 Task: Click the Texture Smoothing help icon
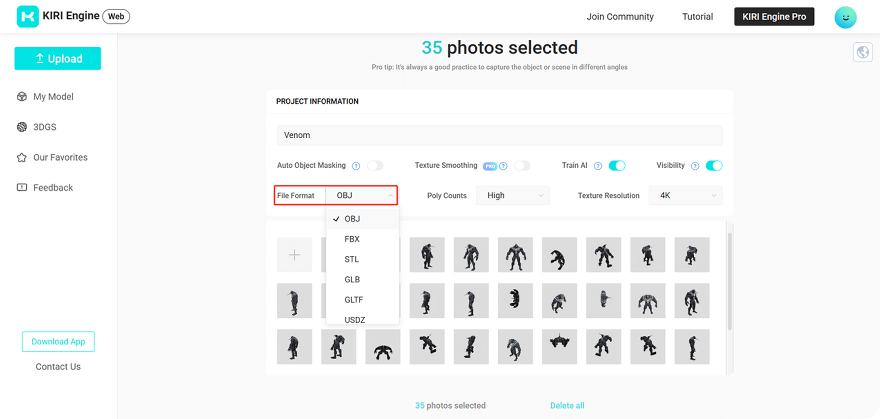[x=503, y=166]
